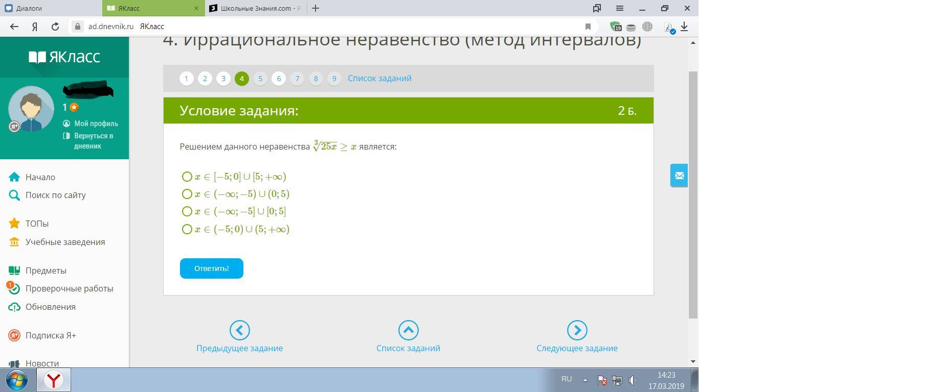945x392 pixels.
Task: Open Поиск по сайту search
Action: [x=56, y=195]
